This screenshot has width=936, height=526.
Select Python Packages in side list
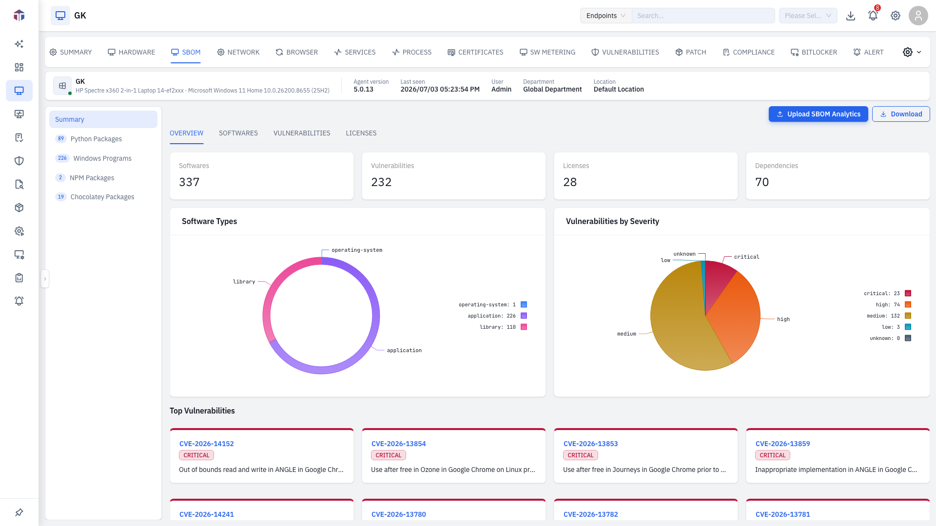click(x=103, y=139)
